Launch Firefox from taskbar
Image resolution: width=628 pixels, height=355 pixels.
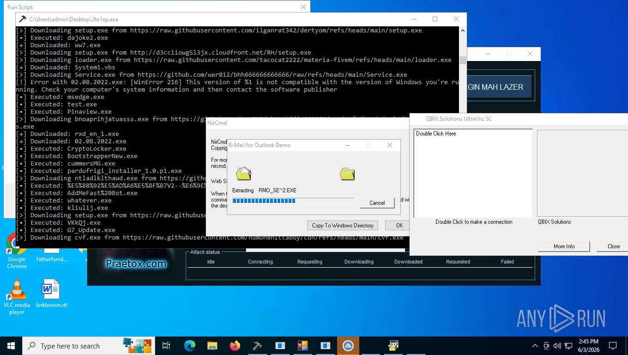pos(235,346)
